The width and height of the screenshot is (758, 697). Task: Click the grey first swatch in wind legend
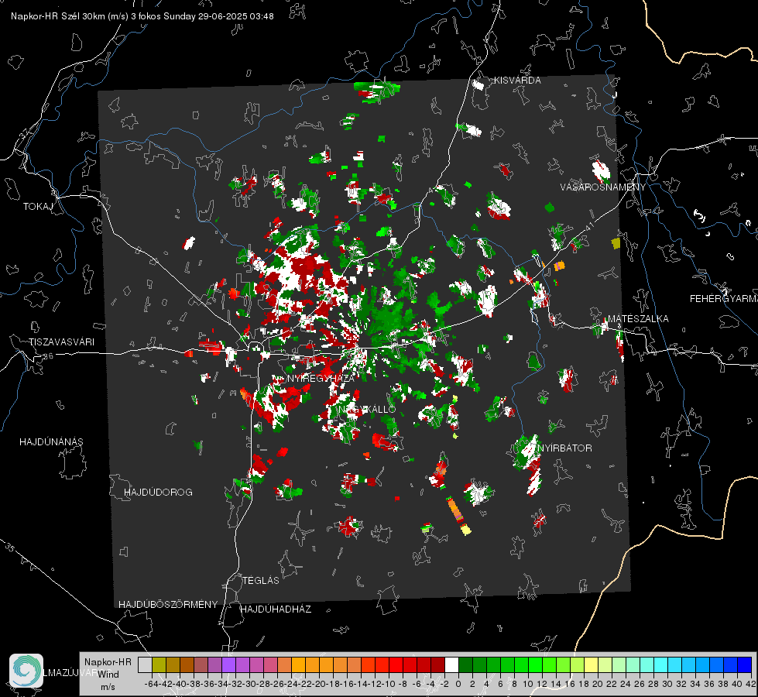coord(145,664)
